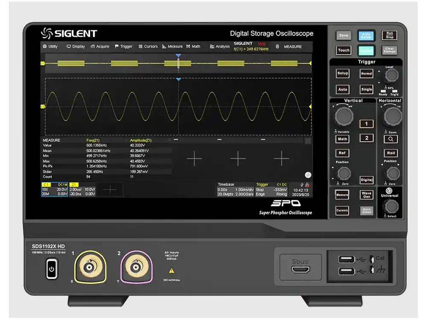Click the Vertical scale V/mV knob
427x320 pixels.
[343, 116]
